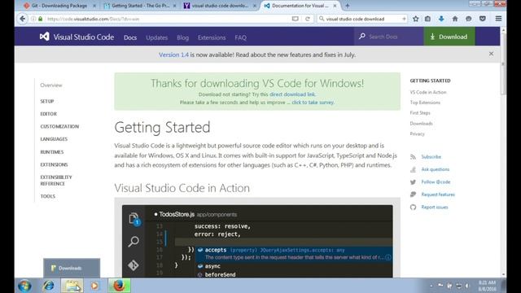
Task: Click the click to take survey link
Action: tap(313, 103)
